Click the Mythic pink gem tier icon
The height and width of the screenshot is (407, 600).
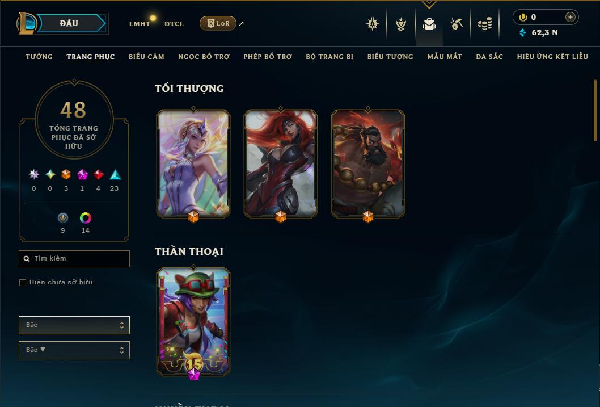click(82, 175)
